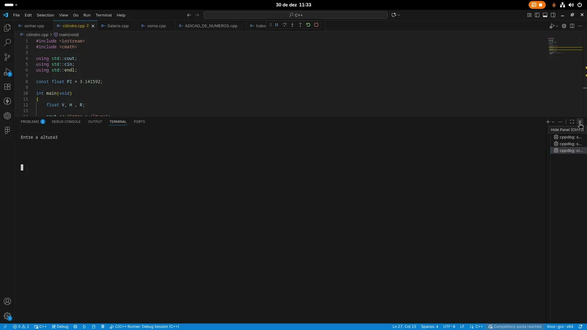
Task: Close the cilindro.cpp tab
Action: tap(93, 26)
